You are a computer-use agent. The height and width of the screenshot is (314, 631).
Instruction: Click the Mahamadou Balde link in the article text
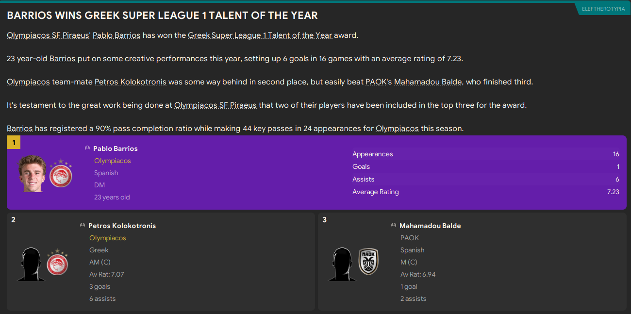[x=428, y=82]
